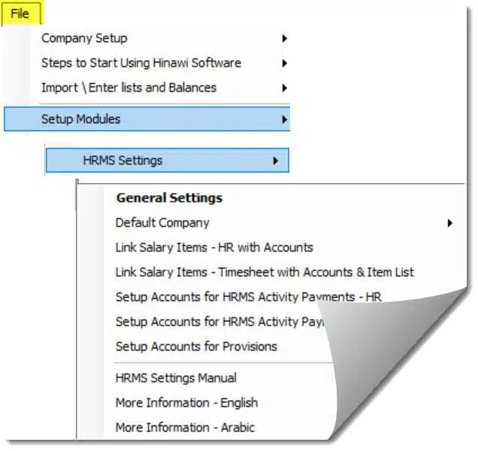Select Setup Accounts for Provisions
The width and height of the screenshot is (478, 451).
[196, 347]
